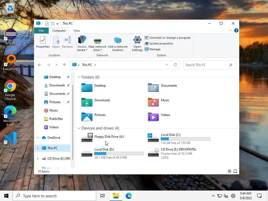Open the Windows Start menu
The width and height of the screenshot is (268, 201).
click(x=6, y=196)
